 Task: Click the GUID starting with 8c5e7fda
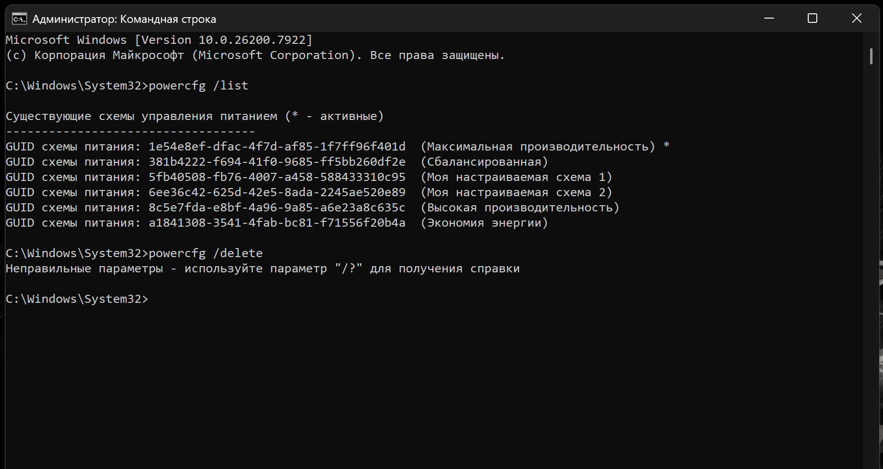pos(277,208)
